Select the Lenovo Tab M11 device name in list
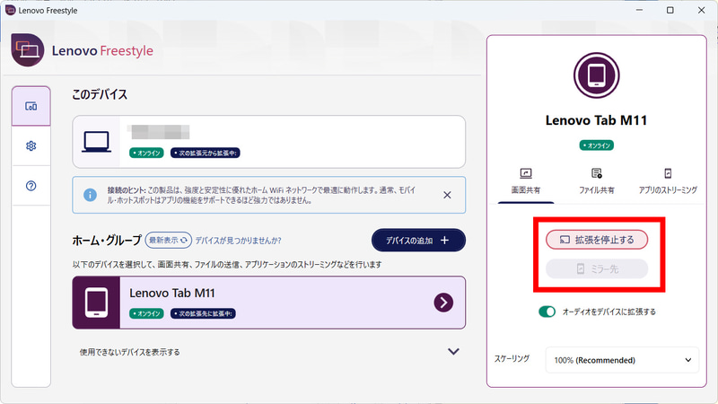 click(171, 294)
